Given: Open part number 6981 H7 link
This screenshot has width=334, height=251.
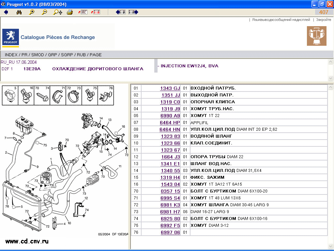Looking at the screenshot, I should pyautogui.click(x=170, y=212).
